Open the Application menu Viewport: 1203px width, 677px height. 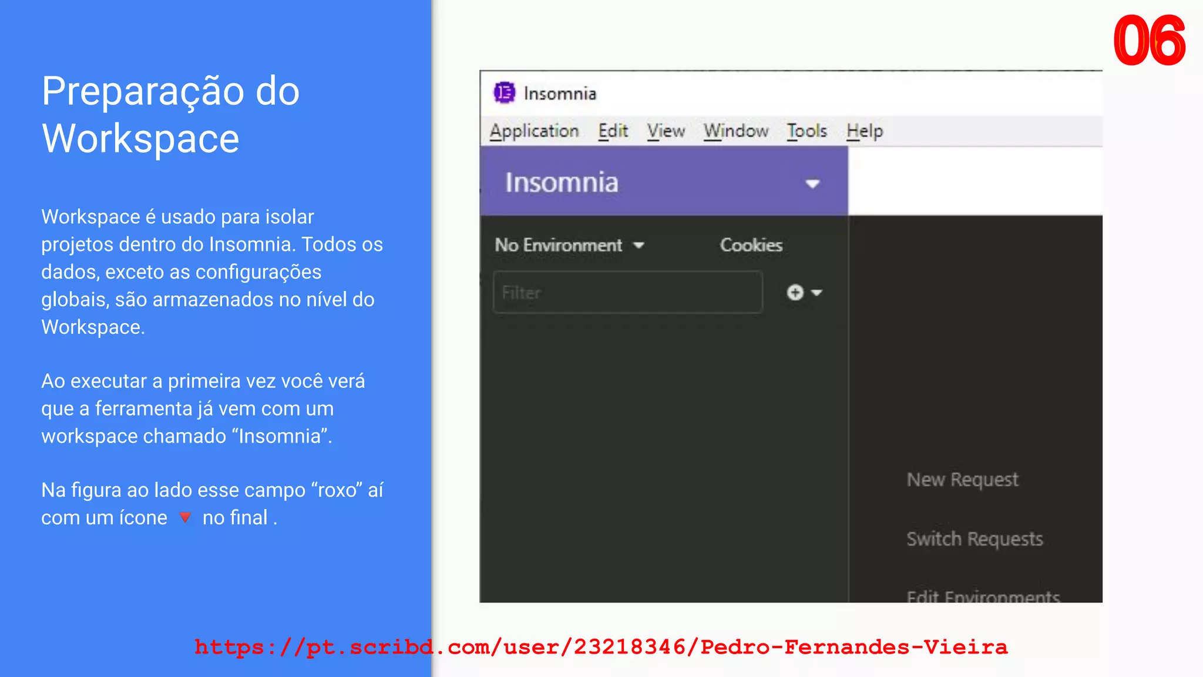click(x=535, y=131)
